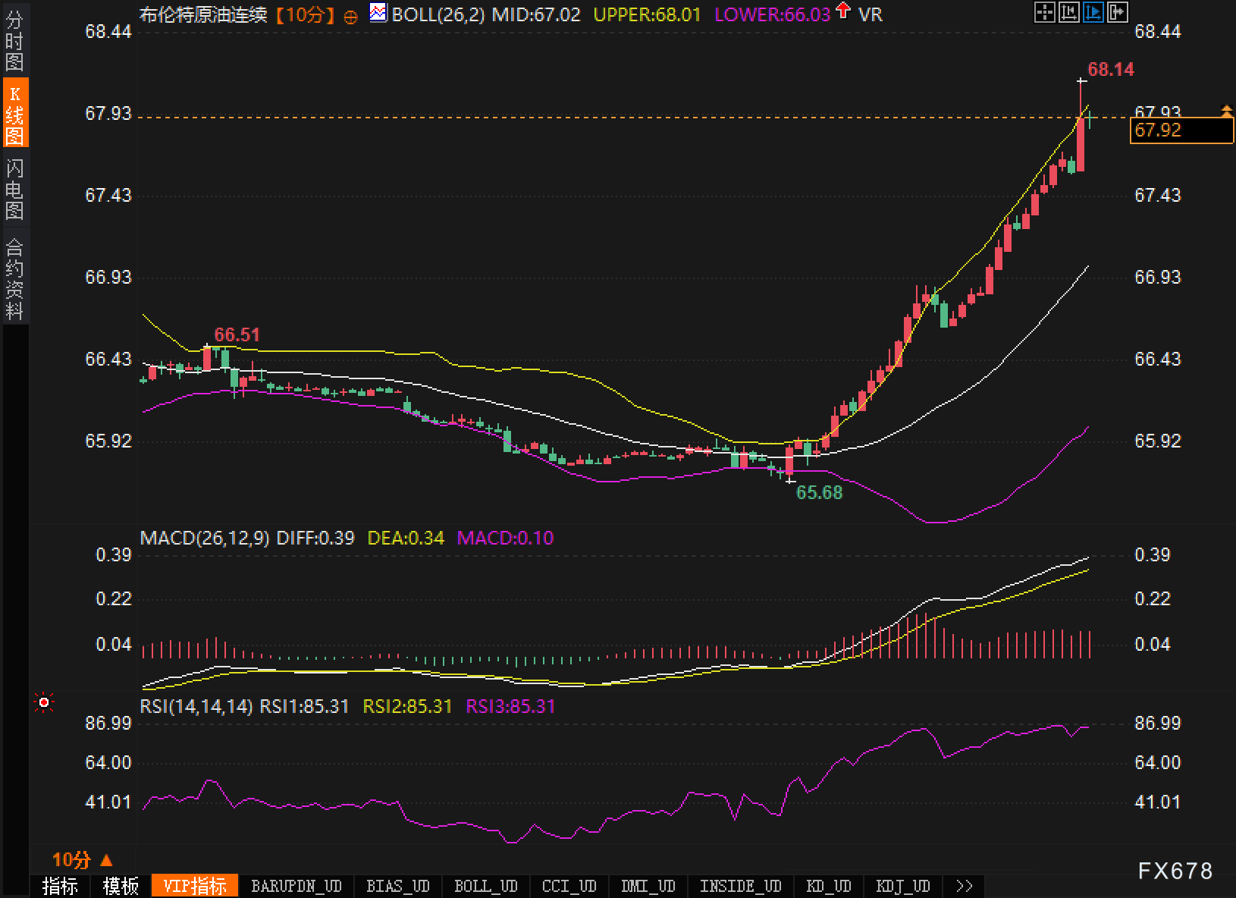Click the orange circle icon beside 【10分】
The image size is (1236, 898).
pyautogui.click(x=350, y=17)
